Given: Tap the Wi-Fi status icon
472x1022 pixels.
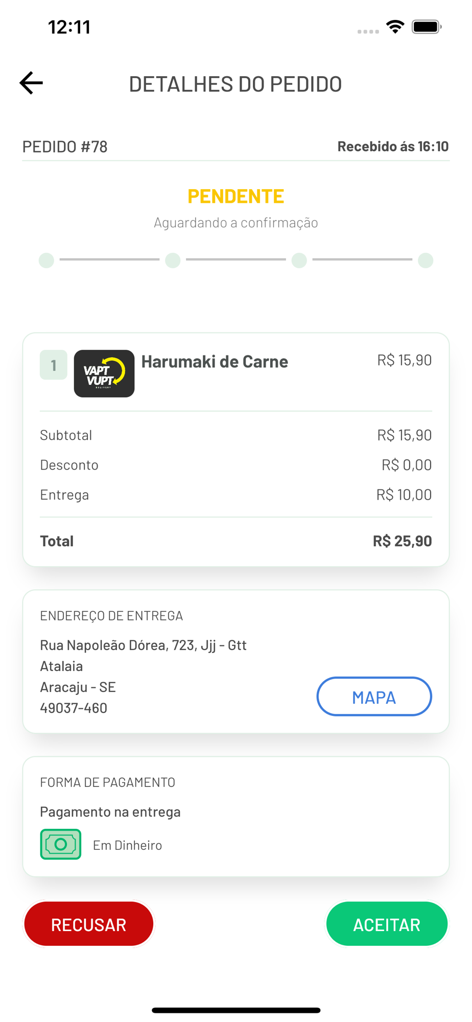Looking at the screenshot, I should coord(395,27).
